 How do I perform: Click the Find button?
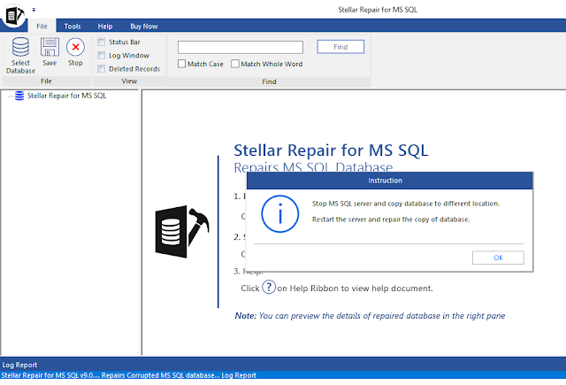tap(340, 47)
